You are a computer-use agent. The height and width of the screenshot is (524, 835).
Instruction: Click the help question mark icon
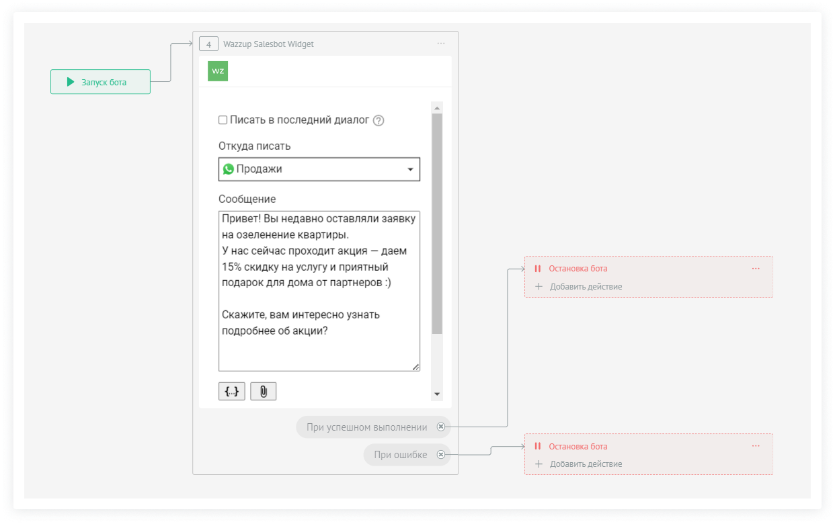click(379, 121)
